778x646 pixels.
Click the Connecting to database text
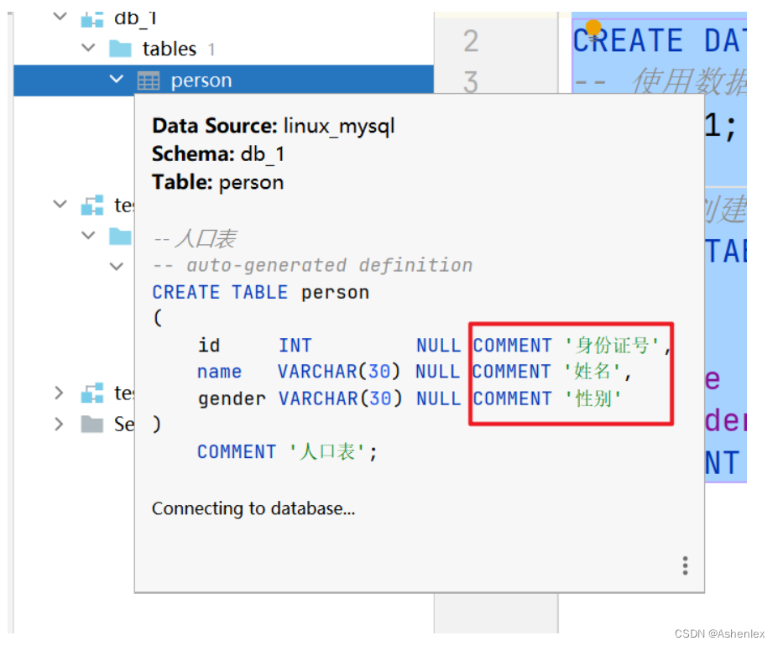[253, 508]
